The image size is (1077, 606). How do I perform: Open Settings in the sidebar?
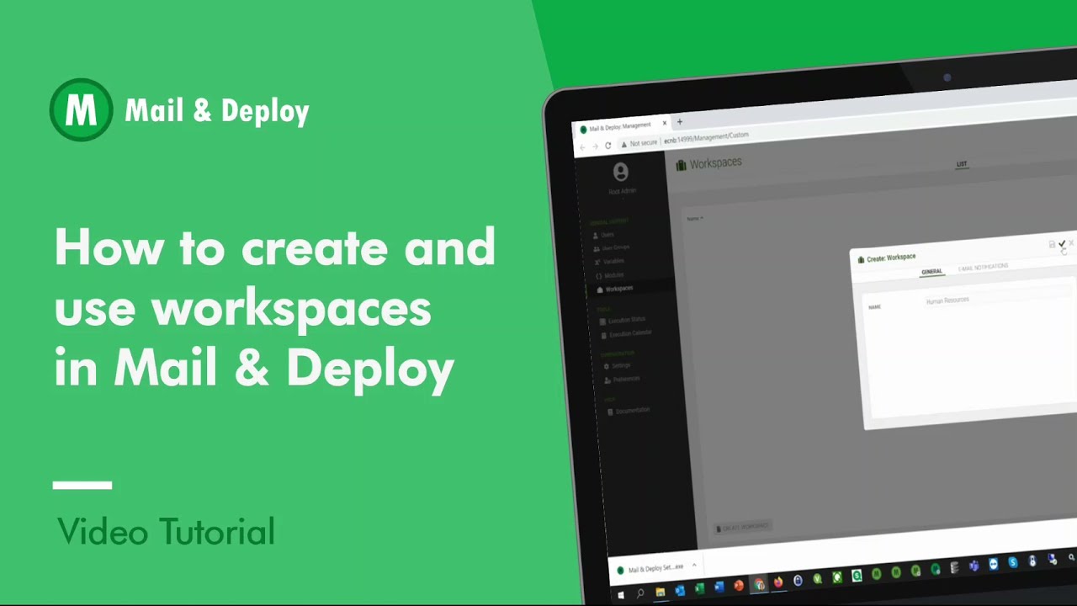tap(617, 366)
